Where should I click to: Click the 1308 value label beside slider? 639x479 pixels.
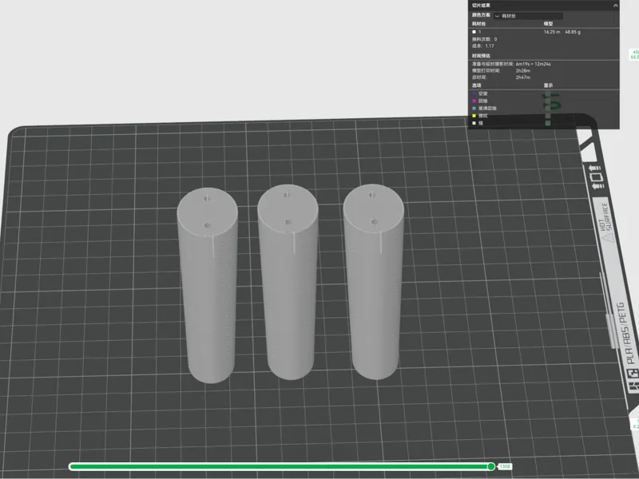tap(505, 466)
